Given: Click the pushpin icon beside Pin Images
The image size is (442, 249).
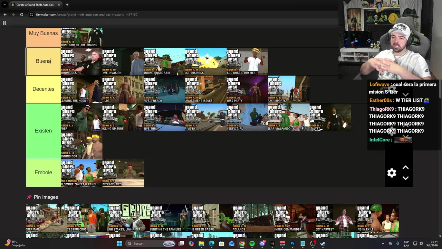Looking at the screenshot, I should (x=29, y=197).
